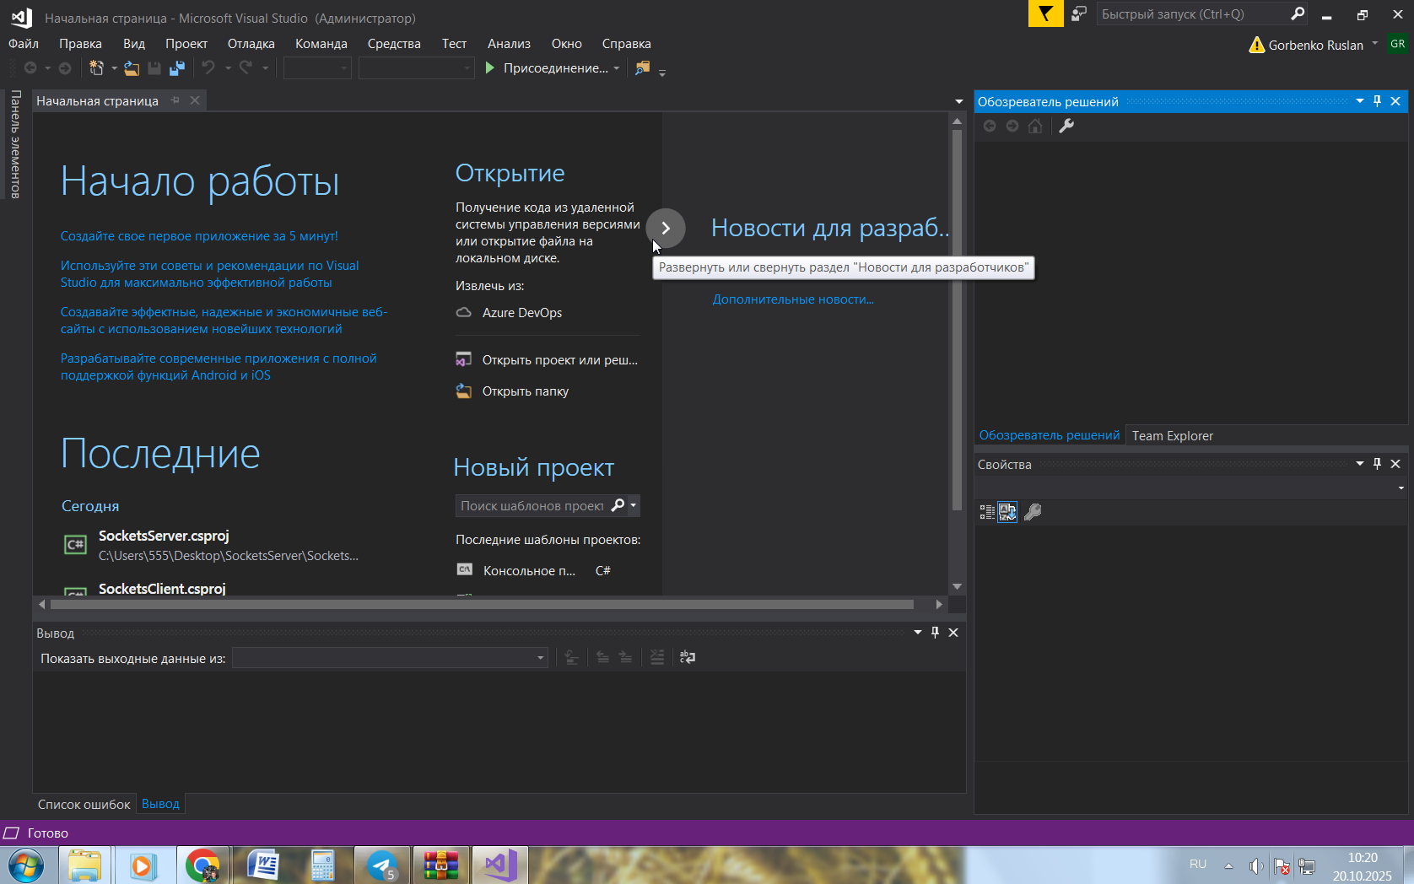Click 'Открыть папку' link

pos(525,391)
